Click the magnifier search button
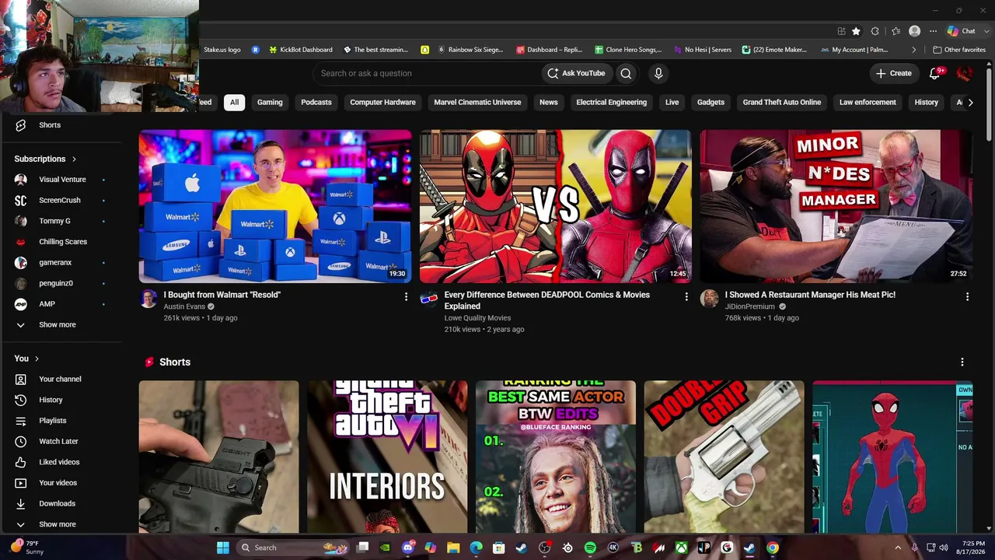 626,73
